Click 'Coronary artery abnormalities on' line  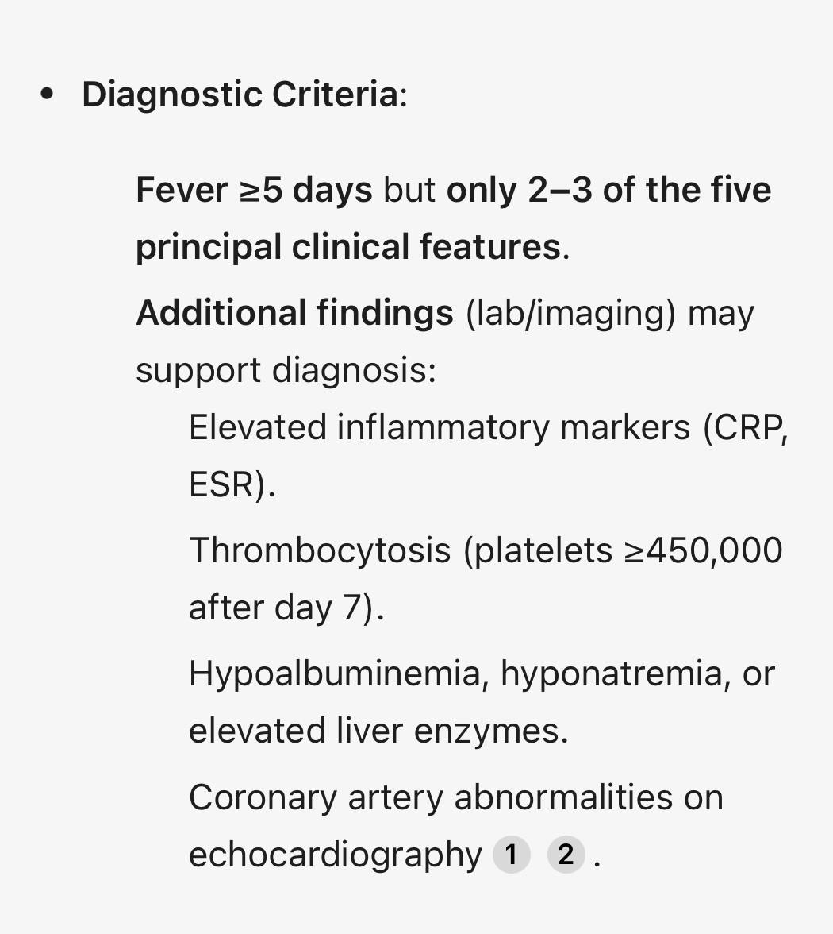pyautogui.click(x=456, y=797)
